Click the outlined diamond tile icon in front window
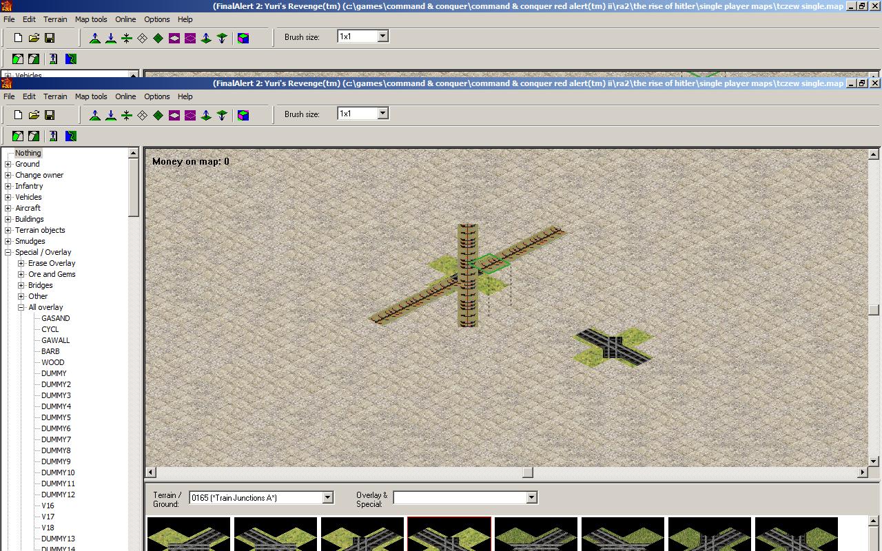 tap(143, 115)
